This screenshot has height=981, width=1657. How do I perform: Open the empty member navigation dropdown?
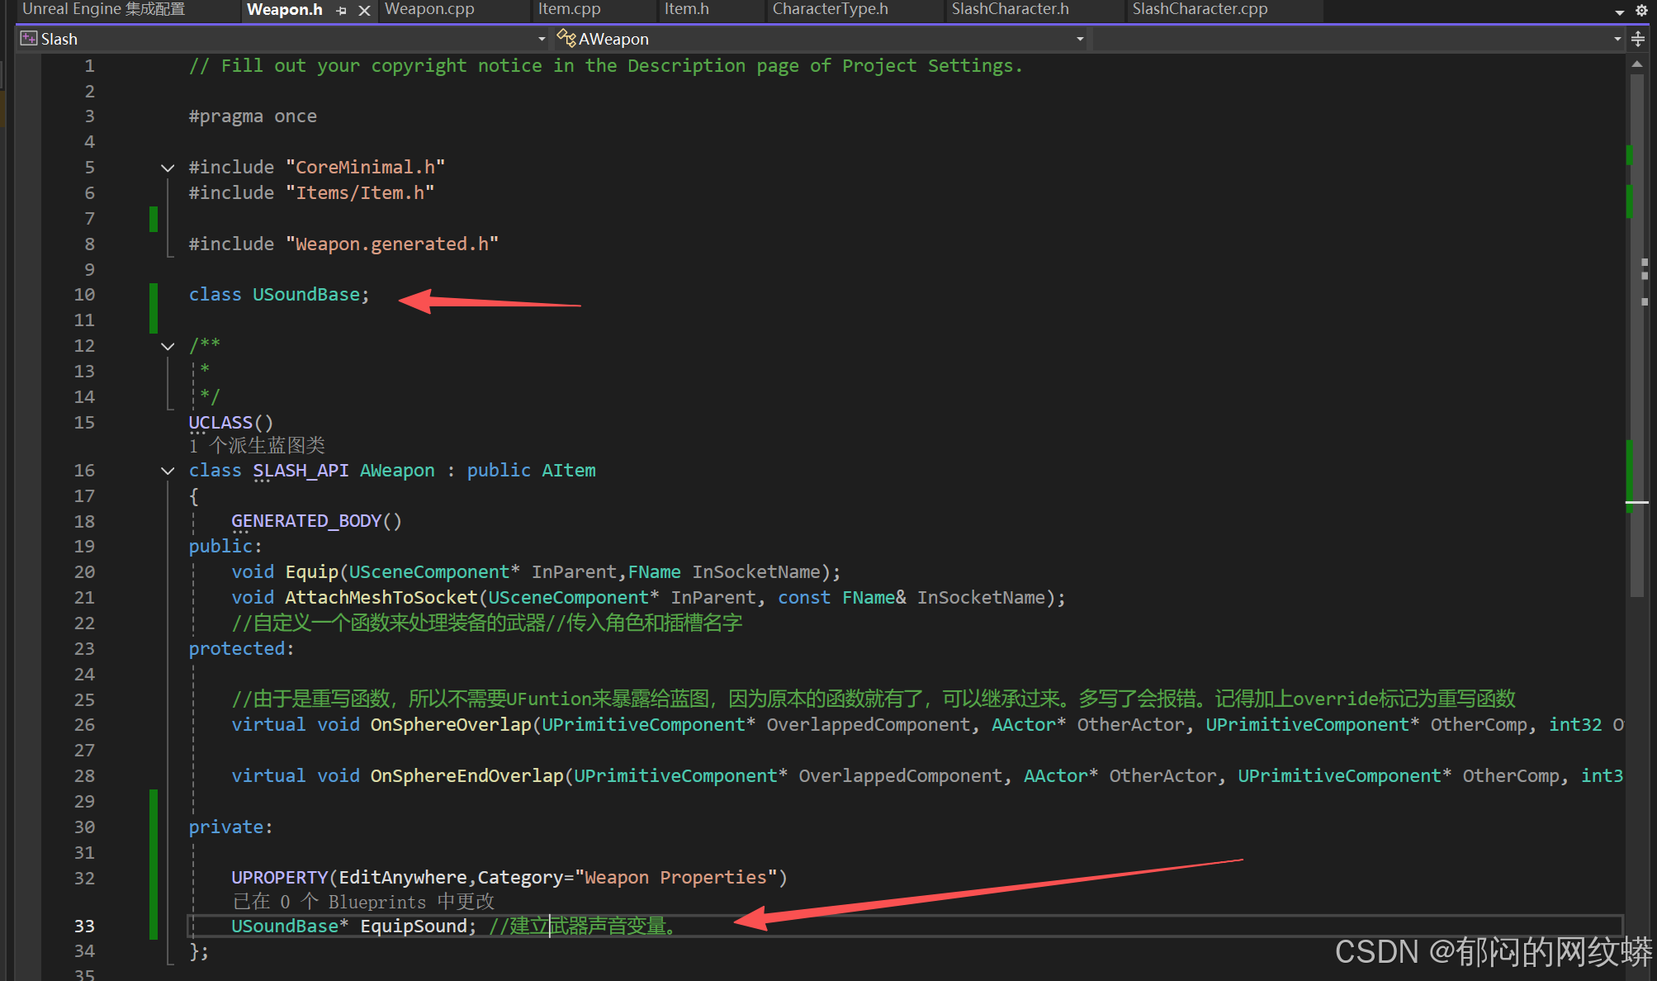point(1617,39)
